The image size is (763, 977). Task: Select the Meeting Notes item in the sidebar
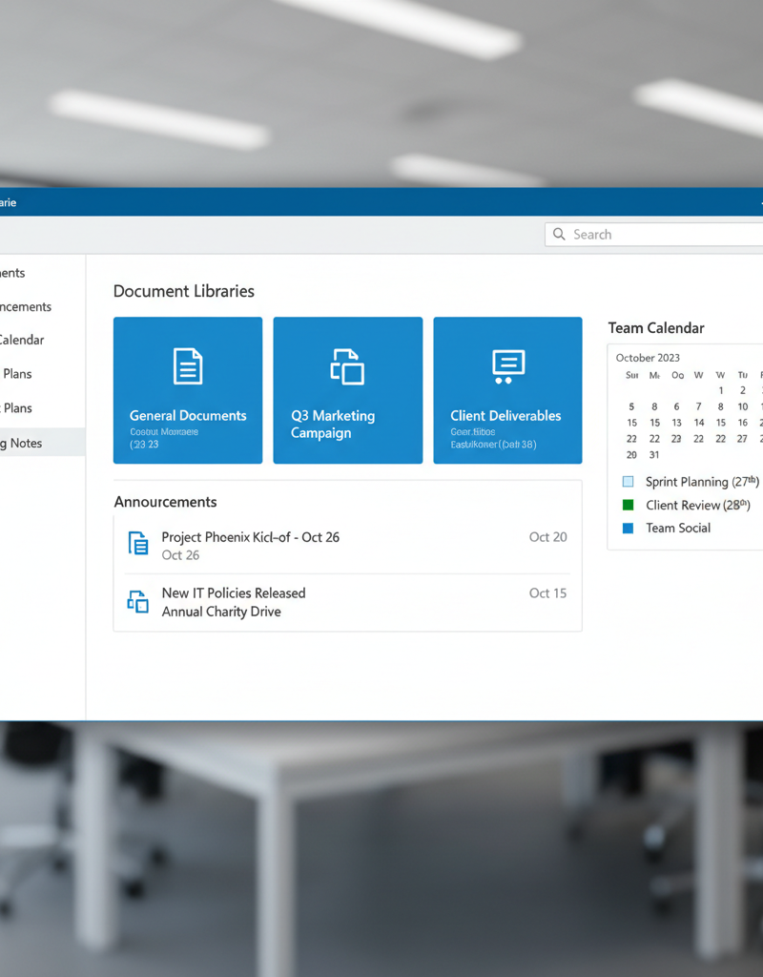[x=42, y=443]
